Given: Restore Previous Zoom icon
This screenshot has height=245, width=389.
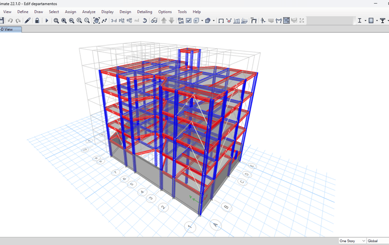Looking at the screenshot, I should click(72, 21).
